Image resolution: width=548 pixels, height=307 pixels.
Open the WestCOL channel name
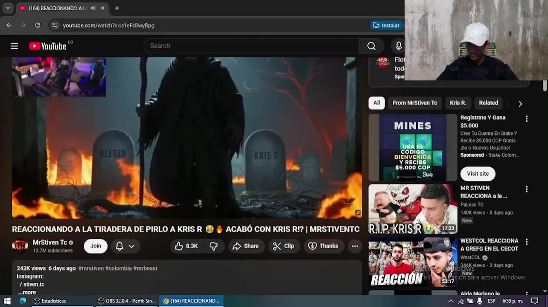[470, 258]
